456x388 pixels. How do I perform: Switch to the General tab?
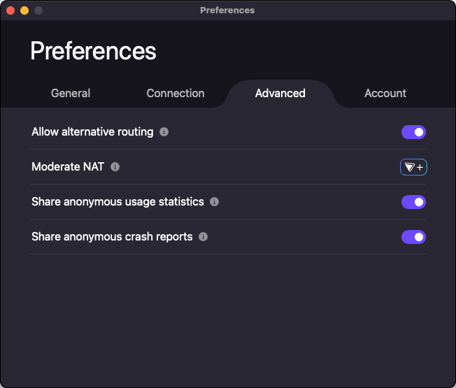71,93
